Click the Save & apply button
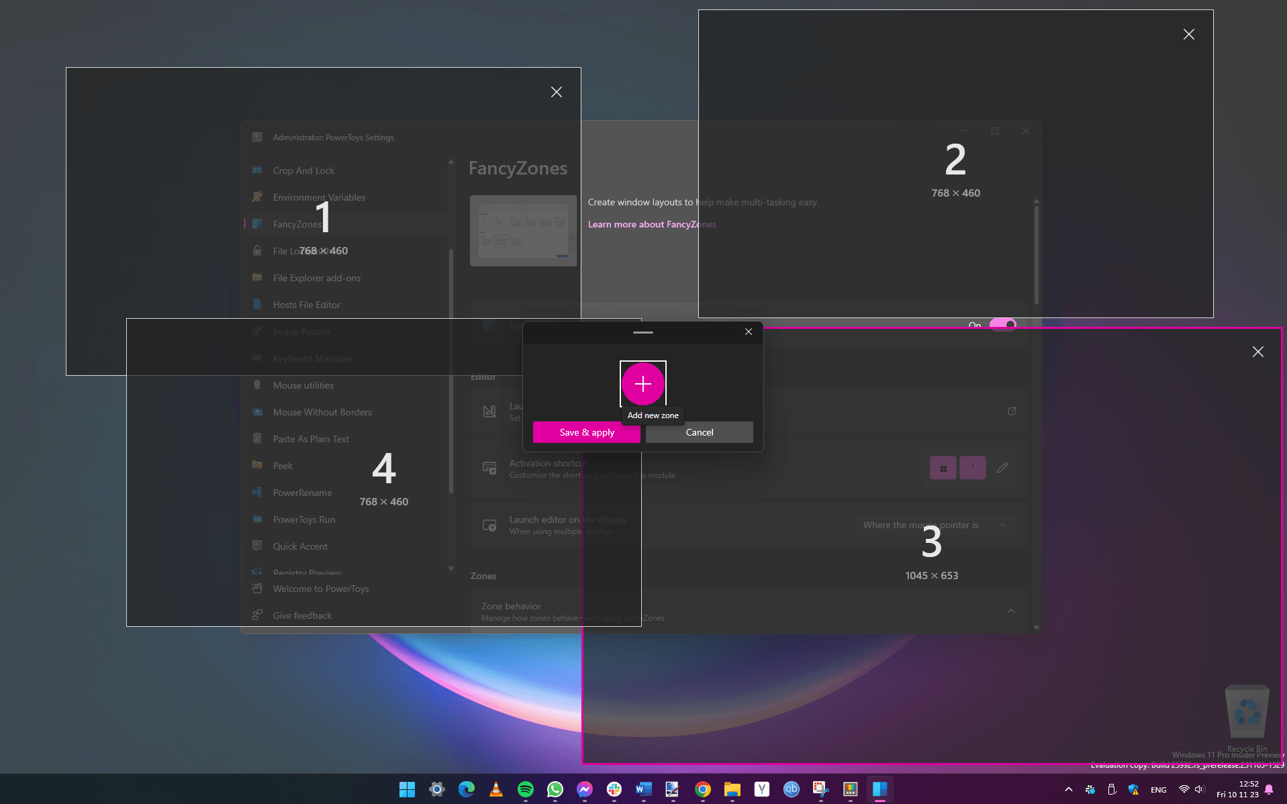 point(585,432)
